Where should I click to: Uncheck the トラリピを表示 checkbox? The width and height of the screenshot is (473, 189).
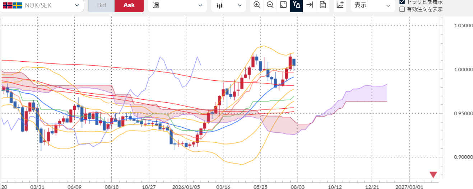pos(402,2)
